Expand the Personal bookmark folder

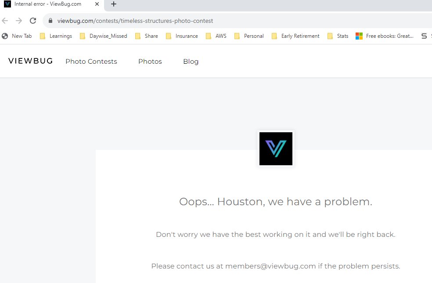[x=254, y=36]
